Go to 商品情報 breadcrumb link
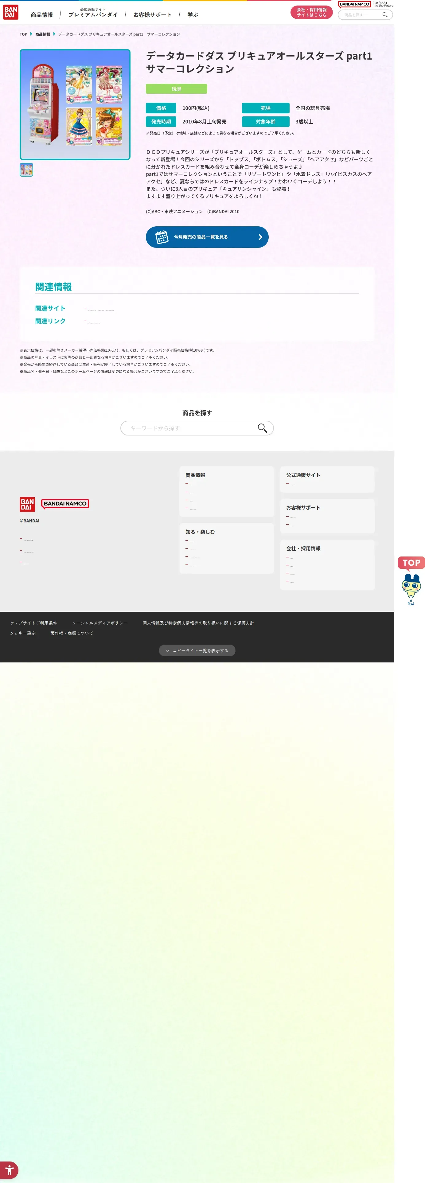The height and width of the screenshot is (1183, 425). [43, 34]
